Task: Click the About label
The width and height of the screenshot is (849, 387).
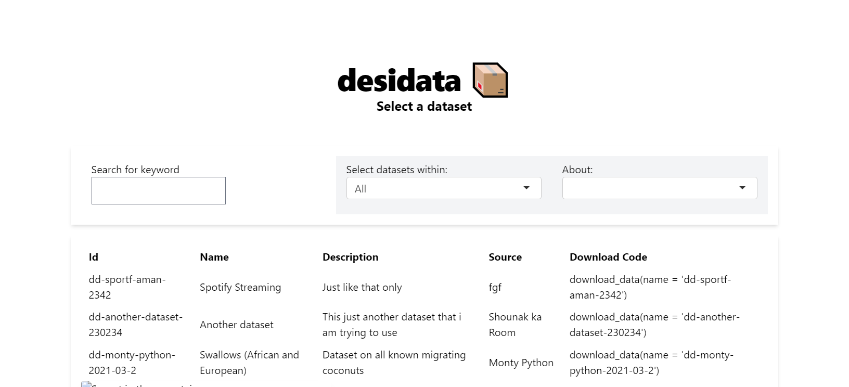Action: (x=577, y=170)
